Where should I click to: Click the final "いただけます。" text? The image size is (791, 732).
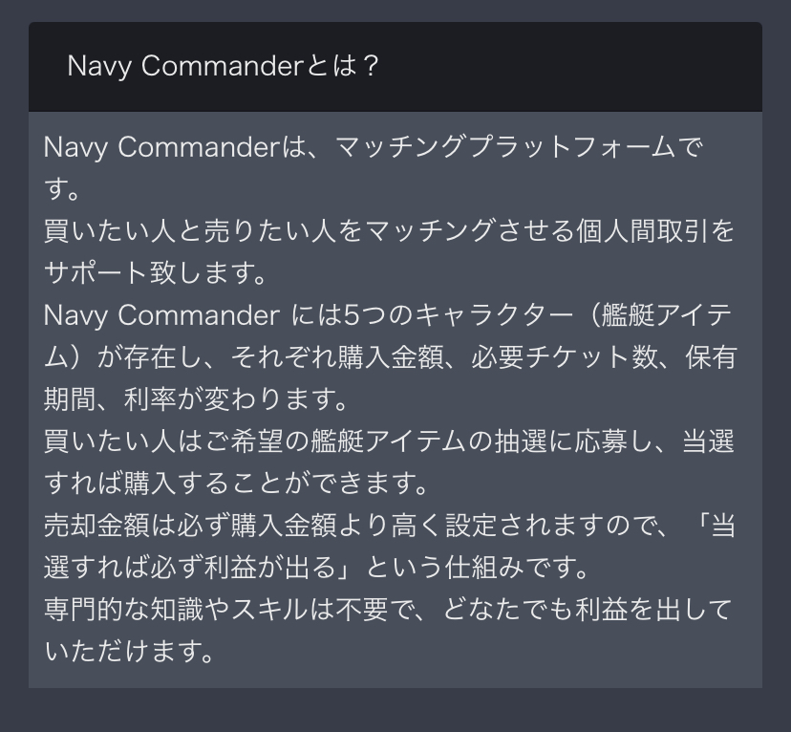tap(130, 652)
